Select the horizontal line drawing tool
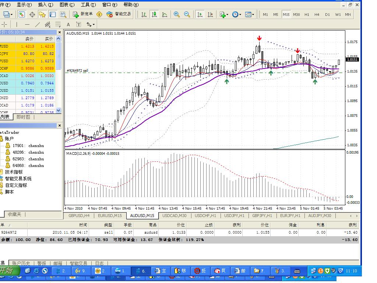Viewport: 377px width, 283px height. (x=27, y=24)
